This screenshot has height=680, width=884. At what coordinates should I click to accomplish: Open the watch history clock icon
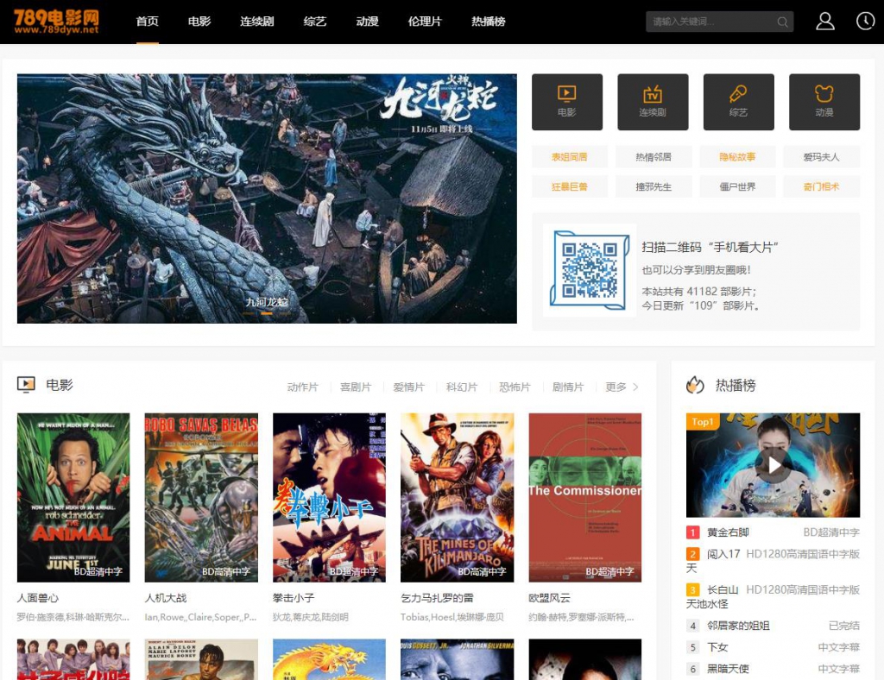click(x=865, y=22)
